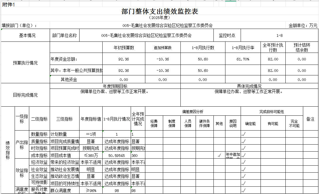The width and height of the screenshot is (319, 194).
Task: Select the 具体完成情况 header cell
Action: tap(249, 86)
